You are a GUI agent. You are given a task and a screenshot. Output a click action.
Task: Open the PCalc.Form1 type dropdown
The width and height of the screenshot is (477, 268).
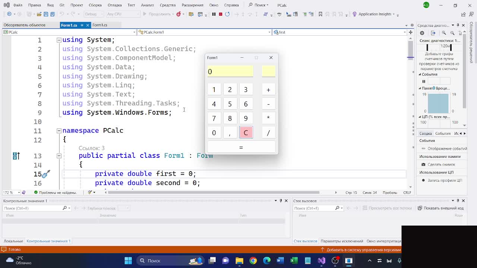(x=205, y=32)
